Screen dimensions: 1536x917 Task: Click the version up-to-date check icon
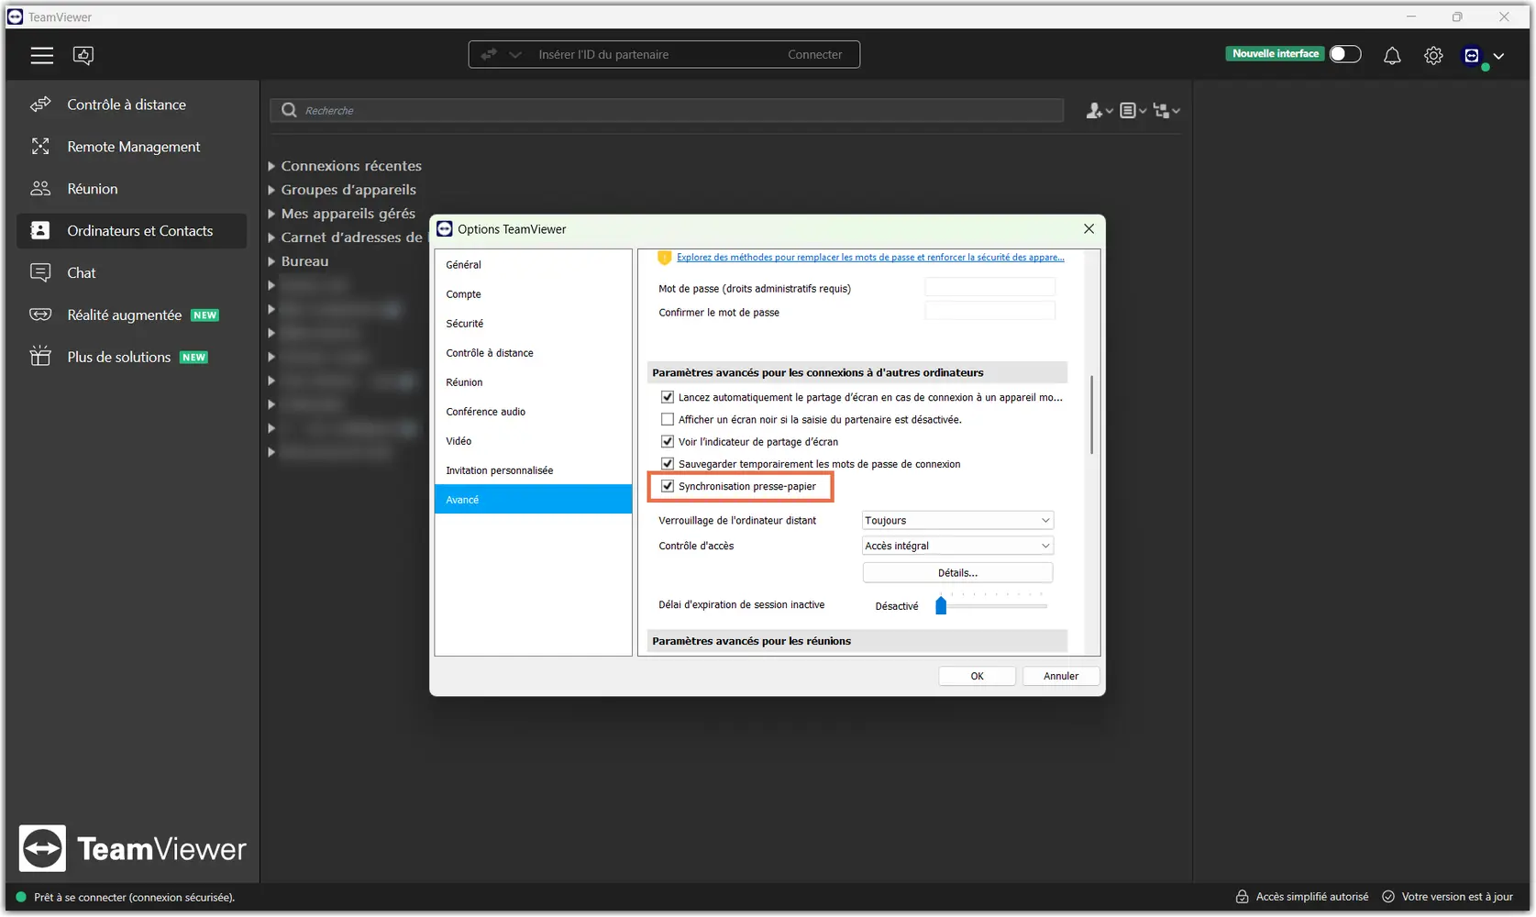[1388, 897]
